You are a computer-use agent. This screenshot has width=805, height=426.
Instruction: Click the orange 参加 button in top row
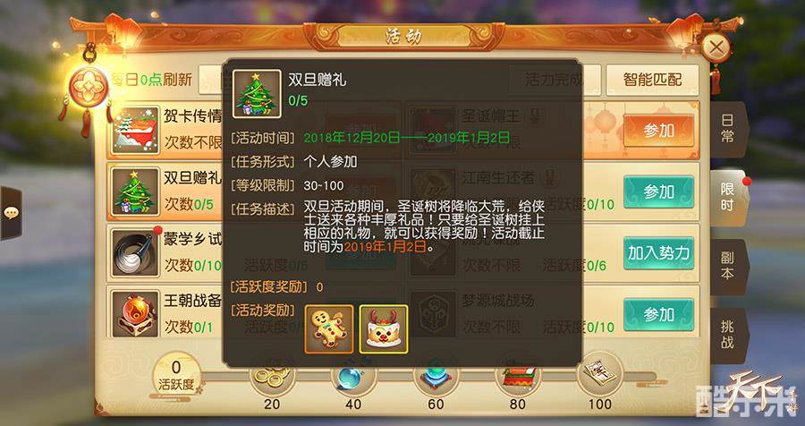point(658,131)
